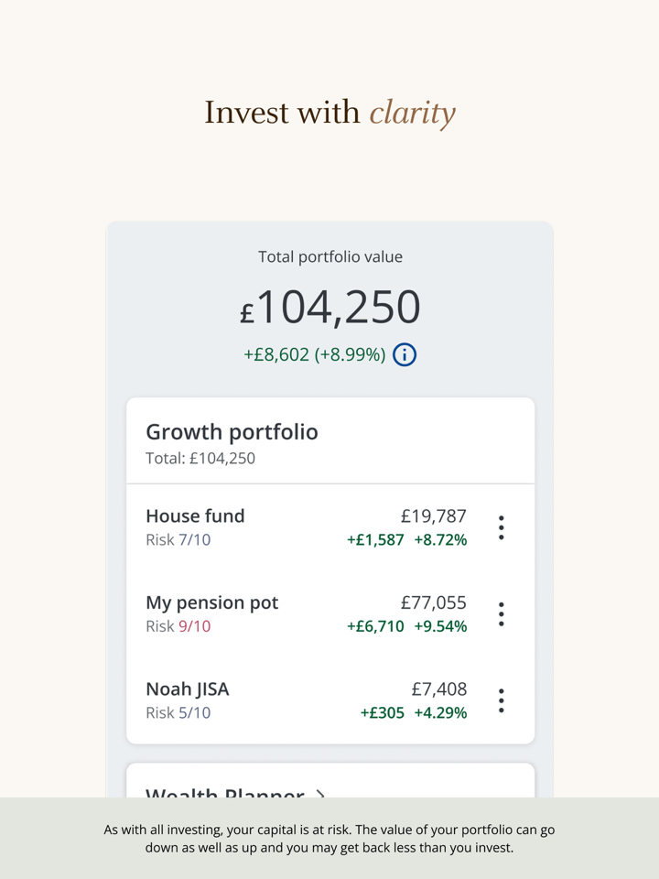
Task: Select the My pension pot account name
Action: coord(211,602)
